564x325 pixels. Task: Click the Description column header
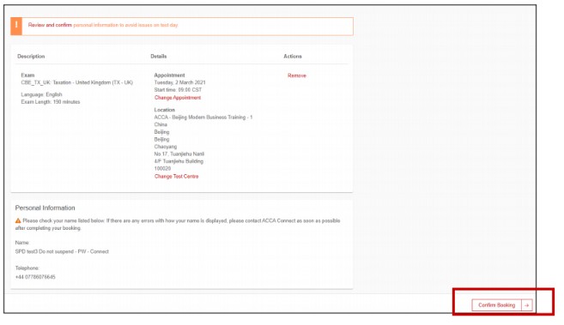[31, 57]
